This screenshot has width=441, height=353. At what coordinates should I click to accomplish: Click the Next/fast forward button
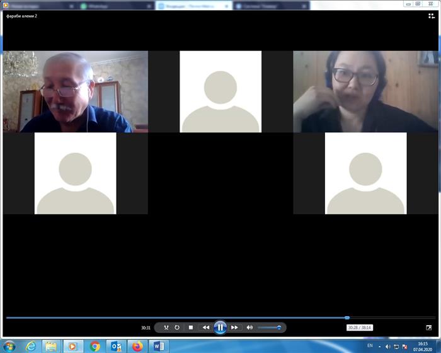click(x=234, y=328)
